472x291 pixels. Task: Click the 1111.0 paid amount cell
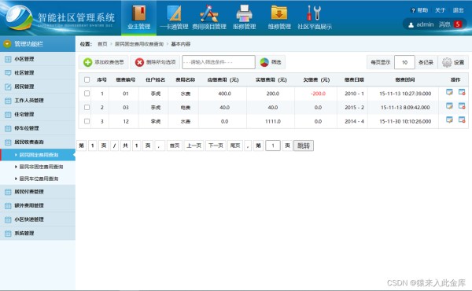point(273,121)
